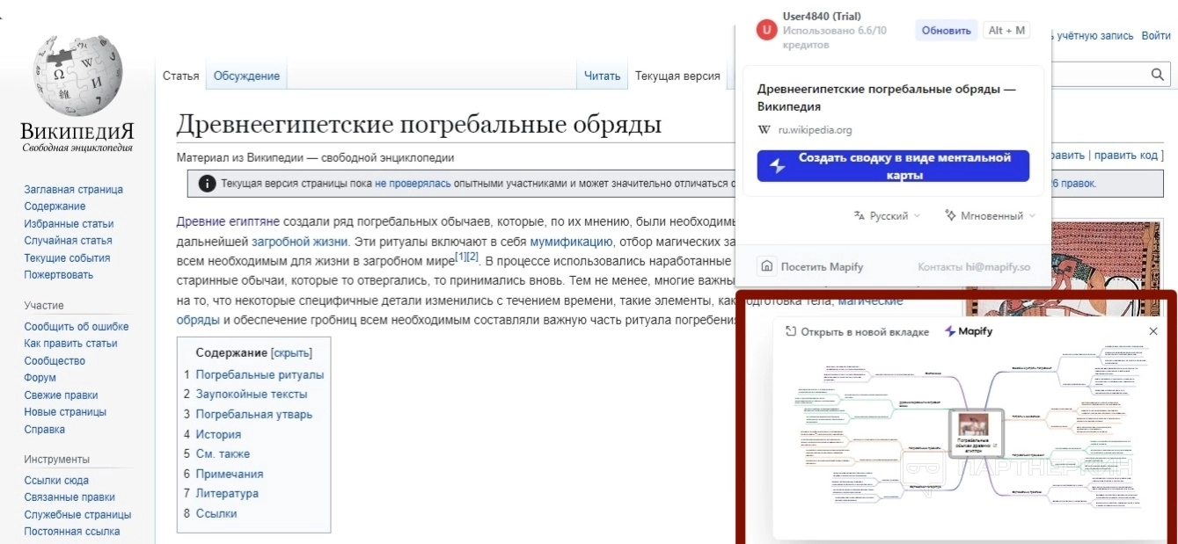The height and width of the screenshot is (544, 1178).
Task: Click the скрыть toggle for contents
Action: 291,352
